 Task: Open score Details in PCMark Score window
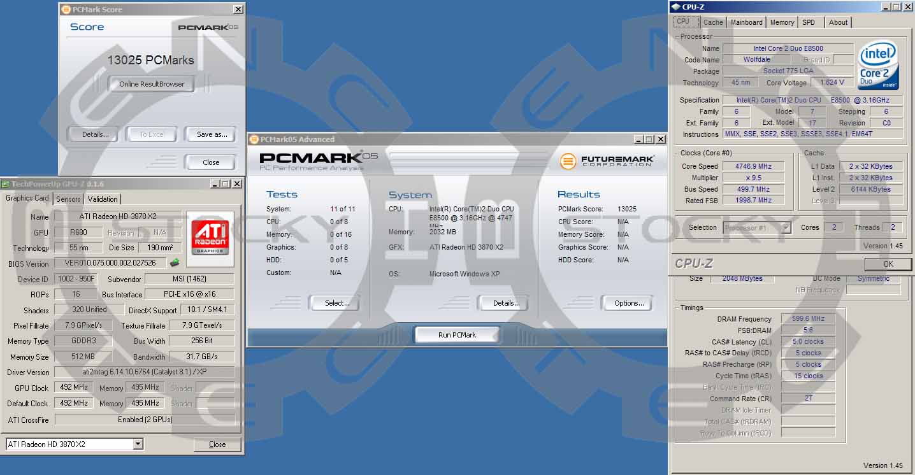tap(96, 134)
